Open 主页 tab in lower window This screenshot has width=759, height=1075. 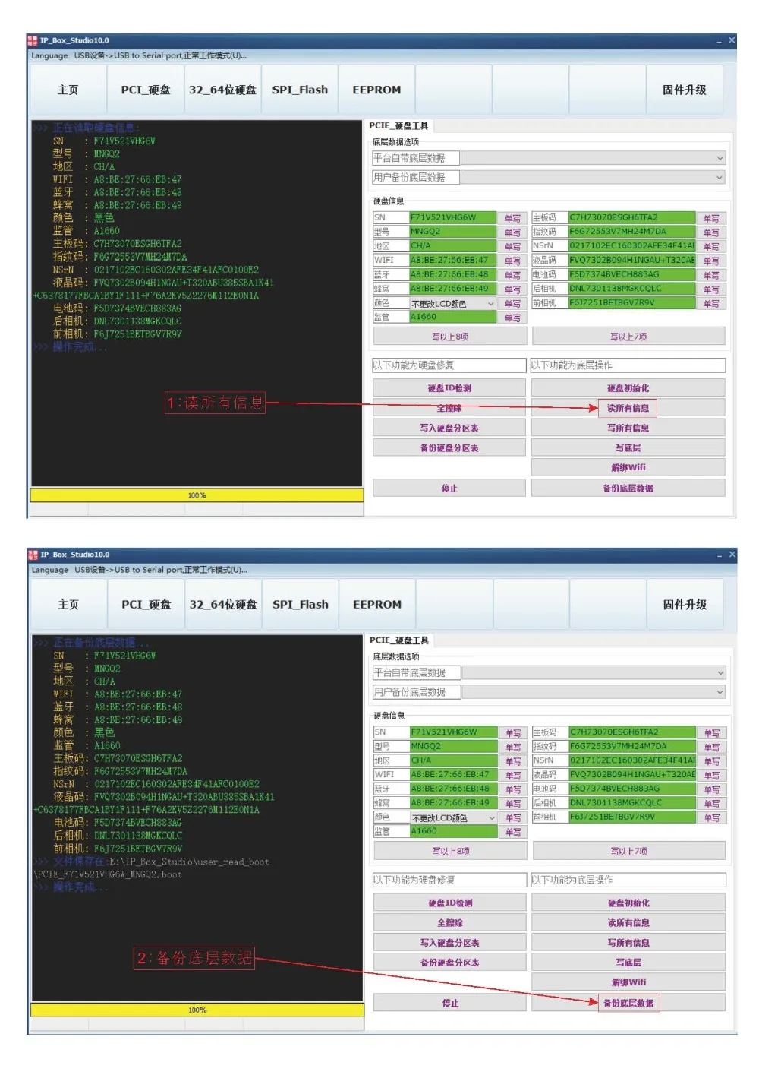point(68,604)
